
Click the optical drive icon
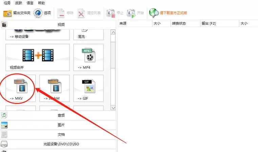(x=4, y=144)
